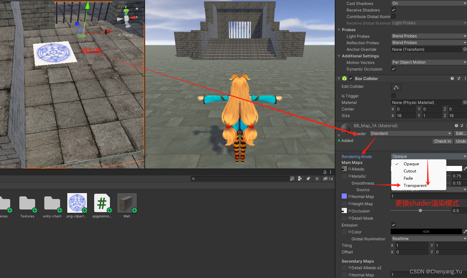Click the green Y-axis move handle arrow
This screenshot has height=278, width=467.
pos(87,5)
